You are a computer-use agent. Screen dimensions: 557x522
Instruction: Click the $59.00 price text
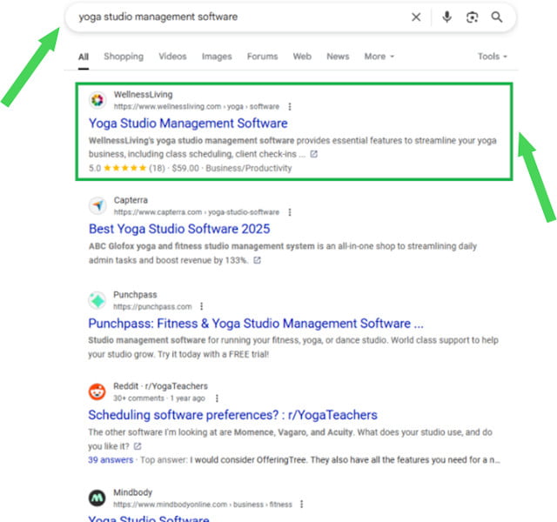(x=185, y=168)
